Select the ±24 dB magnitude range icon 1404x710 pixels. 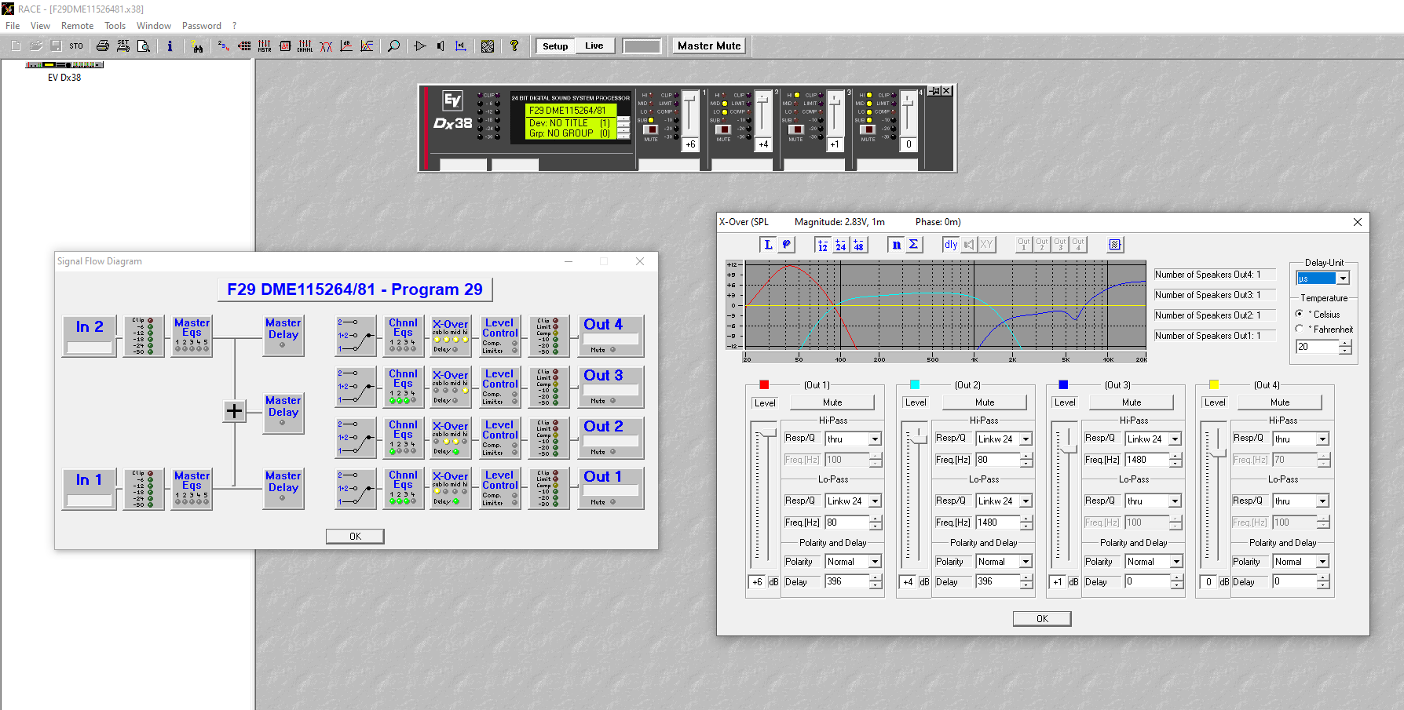point(840,245)
